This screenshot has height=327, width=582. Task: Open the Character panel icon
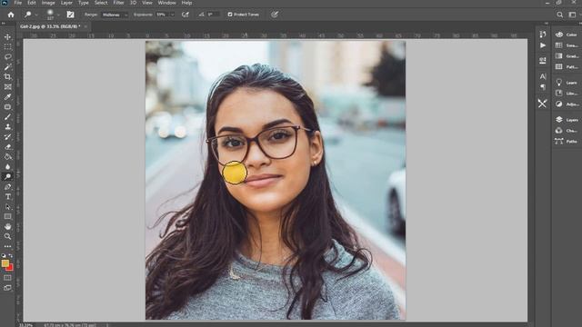point(543,76)
